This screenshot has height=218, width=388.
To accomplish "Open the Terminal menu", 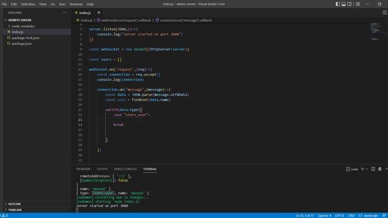I will (76, 4).
